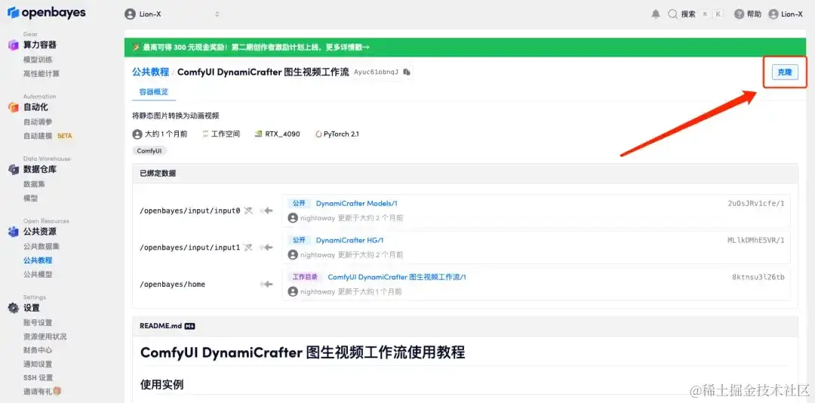Click read-only icon next to input1
This screenshot has width=815, height=403.
(x=248, y=248)
